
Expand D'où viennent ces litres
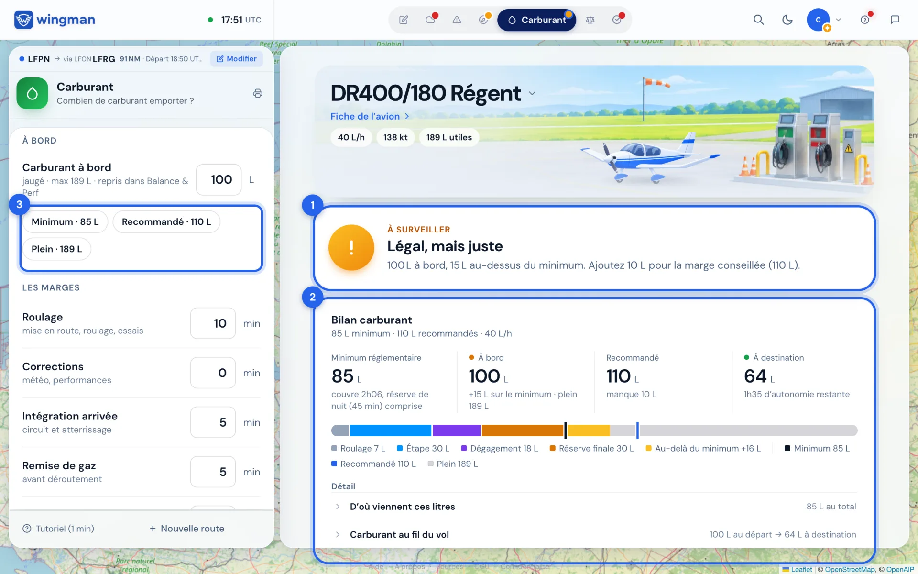pyautogui.click(x=594, y=507)
